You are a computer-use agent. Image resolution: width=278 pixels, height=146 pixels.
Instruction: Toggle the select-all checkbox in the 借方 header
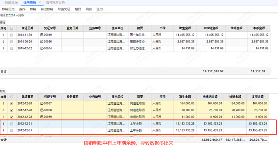12,28
